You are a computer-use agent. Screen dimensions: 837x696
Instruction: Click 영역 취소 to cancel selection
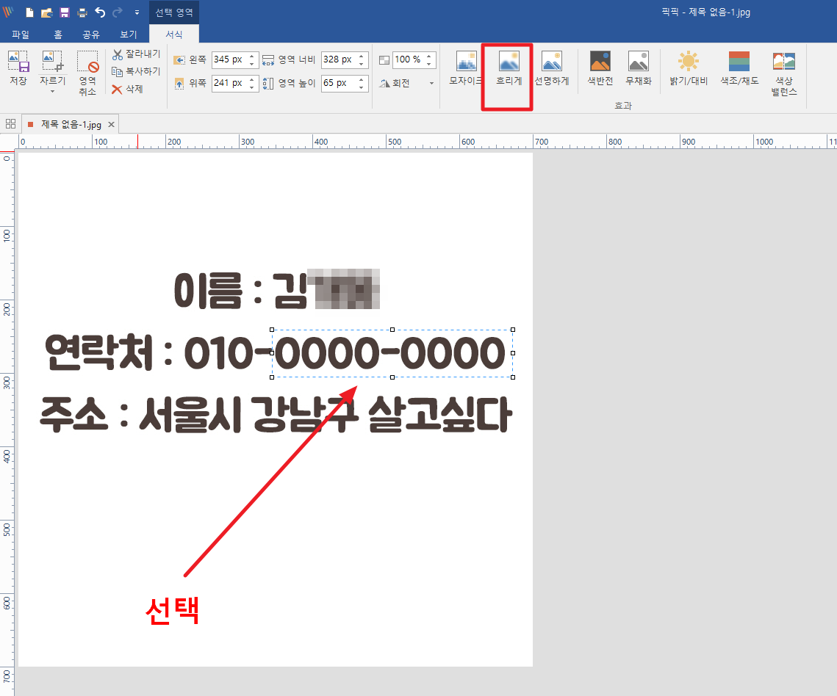[87, 73]
